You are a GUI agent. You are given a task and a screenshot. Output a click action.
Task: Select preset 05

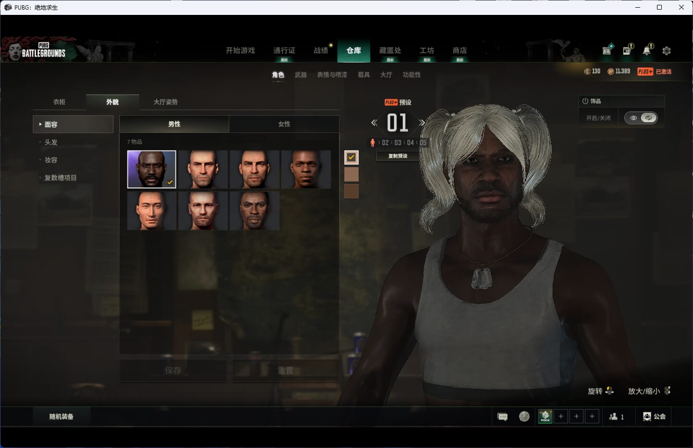point(423,143)
